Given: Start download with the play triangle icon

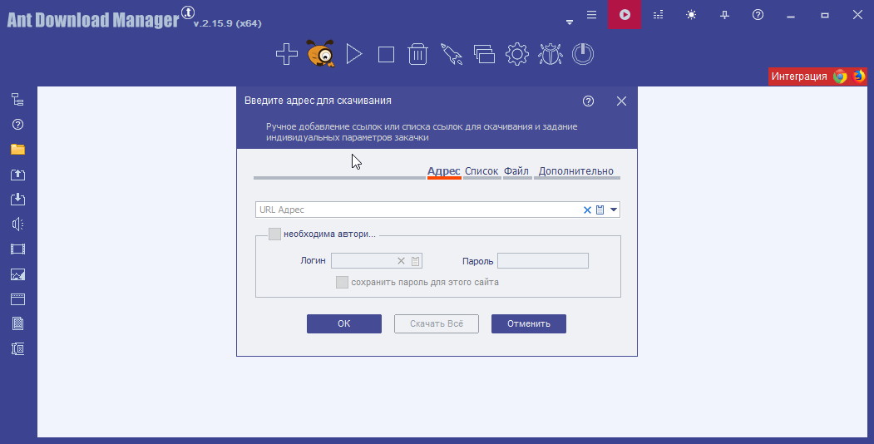Looking at the screenshot, I should pos(354,54).
